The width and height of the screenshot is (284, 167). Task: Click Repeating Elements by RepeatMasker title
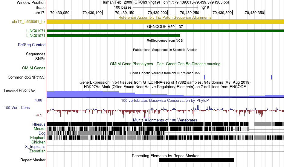click(x=165, y=156)
